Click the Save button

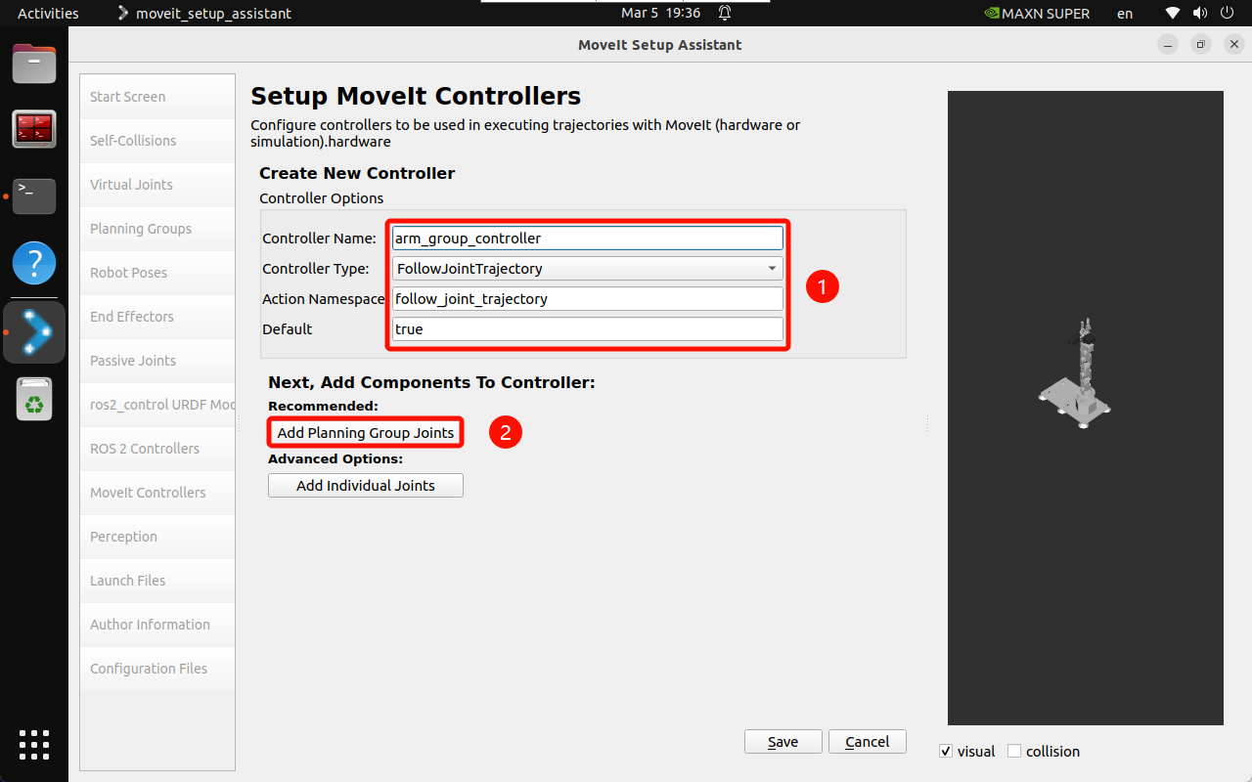pos(782,742)
